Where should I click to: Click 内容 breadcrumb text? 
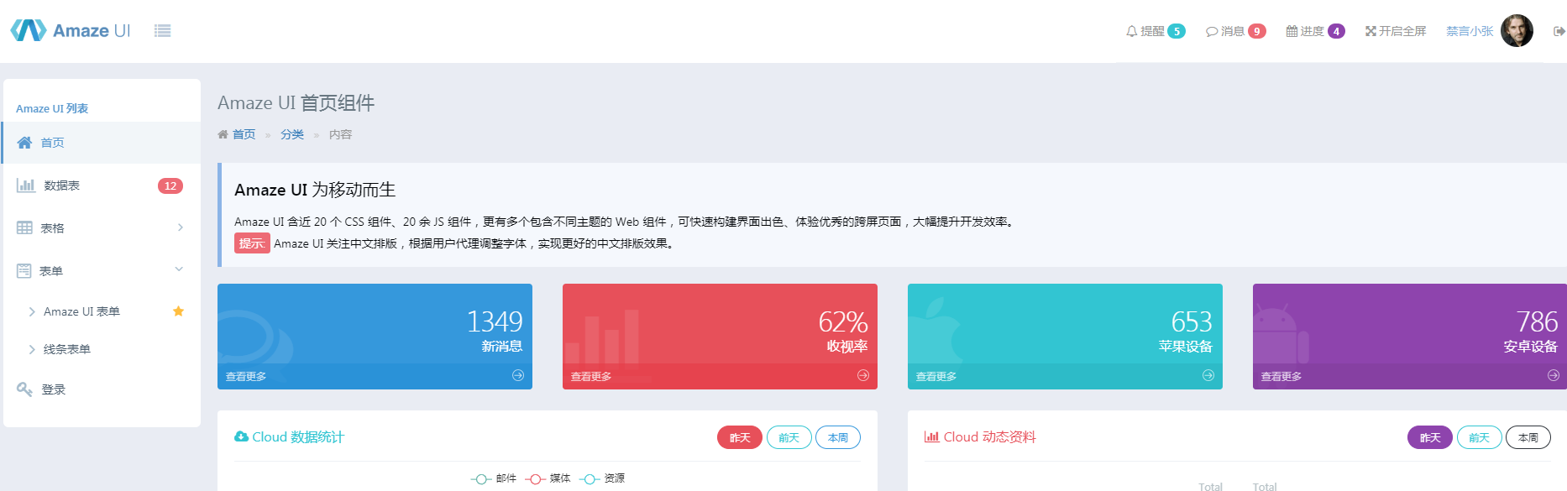340,134
